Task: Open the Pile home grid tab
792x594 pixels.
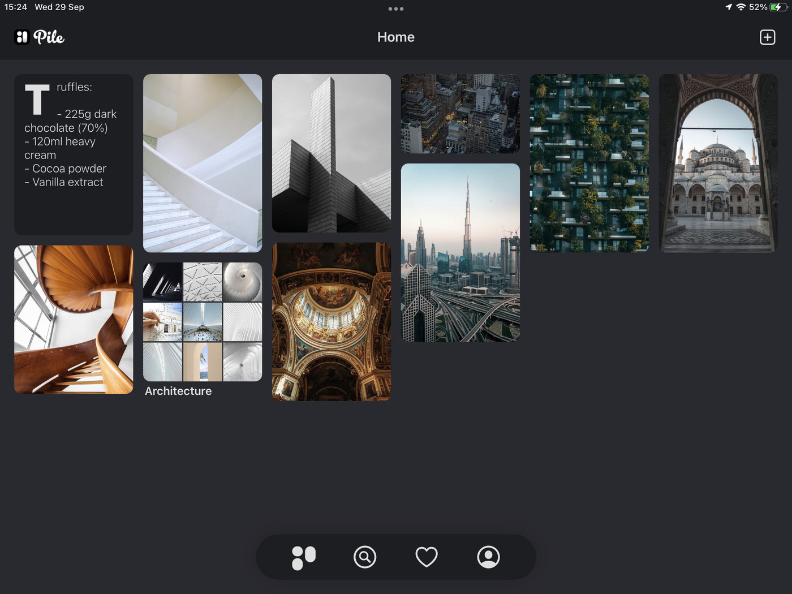Action: coord(304,557)
